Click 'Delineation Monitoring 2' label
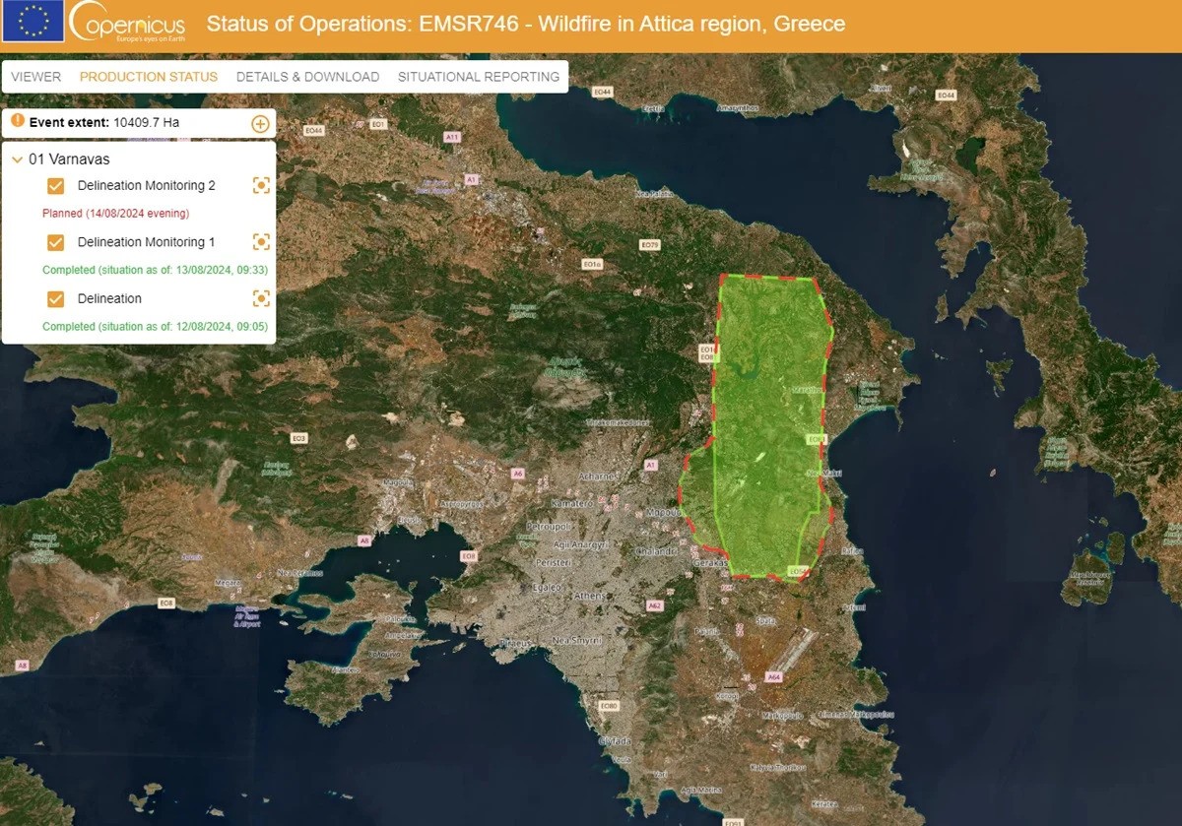 pyautogui.click(x=146, y=185)
